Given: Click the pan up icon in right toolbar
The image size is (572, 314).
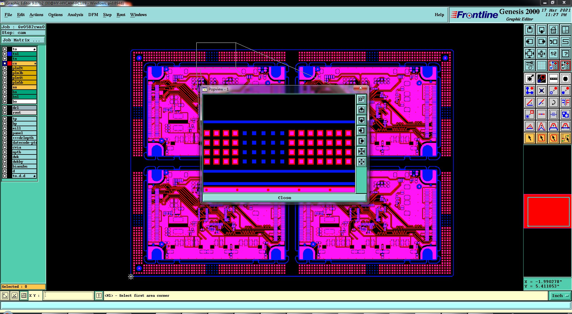Looking at the screenshot, I should (530, 30).
